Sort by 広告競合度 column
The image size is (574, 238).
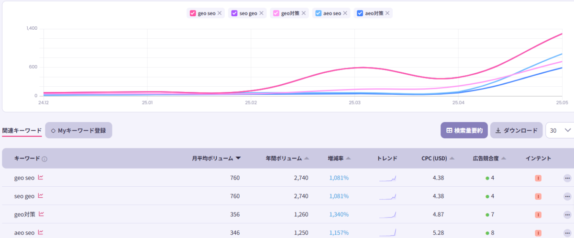click(x=489, y=158)
